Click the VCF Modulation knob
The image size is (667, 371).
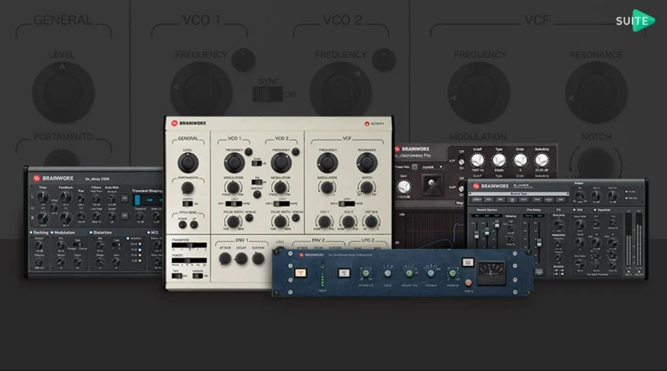click(x=327, y=187)
